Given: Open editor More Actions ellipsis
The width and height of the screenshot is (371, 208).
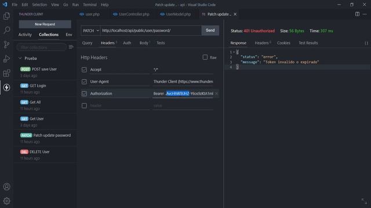Looking at the screenshot, I should pyautogui.click(x=365, y=14).
